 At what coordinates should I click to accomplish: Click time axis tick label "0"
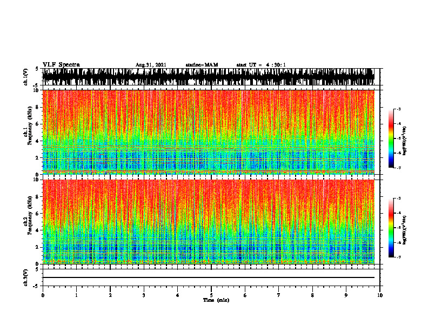pyautogui.click(x=43, y=295)
